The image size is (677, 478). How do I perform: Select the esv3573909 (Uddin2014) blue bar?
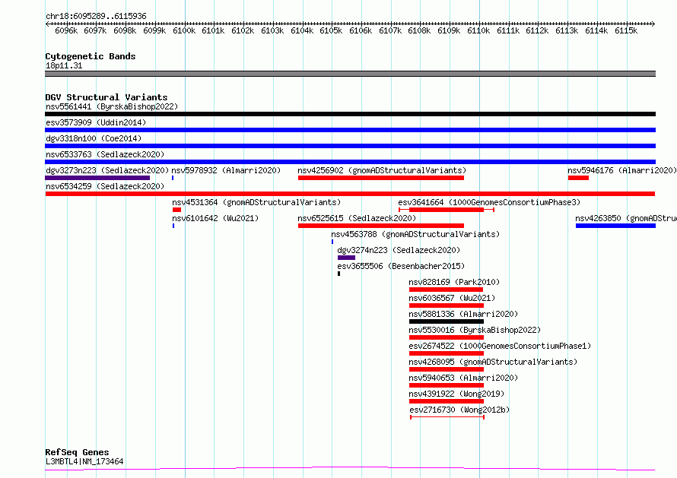[x=350, y=130]
